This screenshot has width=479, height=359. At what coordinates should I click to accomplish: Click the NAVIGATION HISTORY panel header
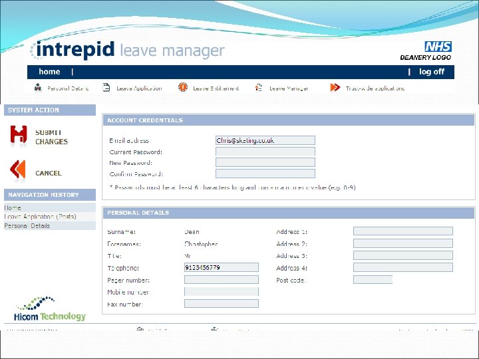click(x=50, y=195)
